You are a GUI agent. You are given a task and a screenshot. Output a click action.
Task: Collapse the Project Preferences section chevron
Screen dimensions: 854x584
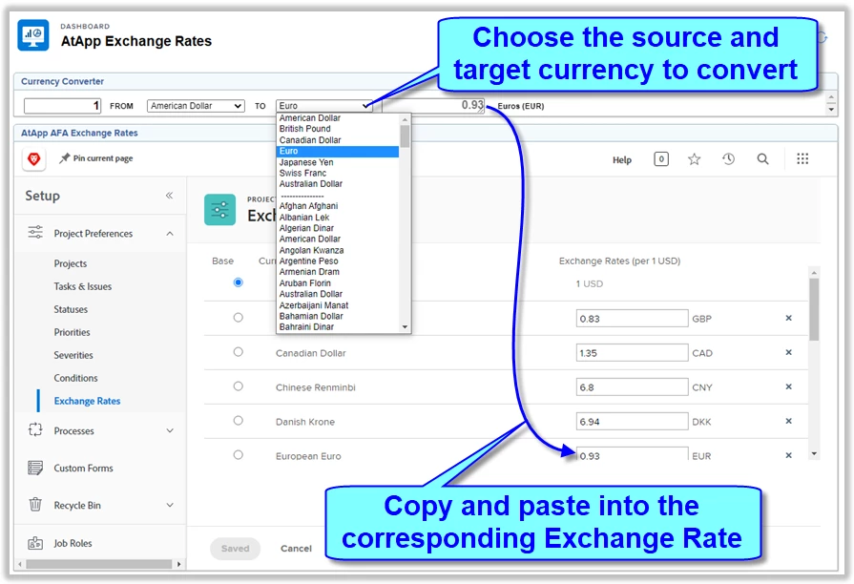tap(170, 233)
